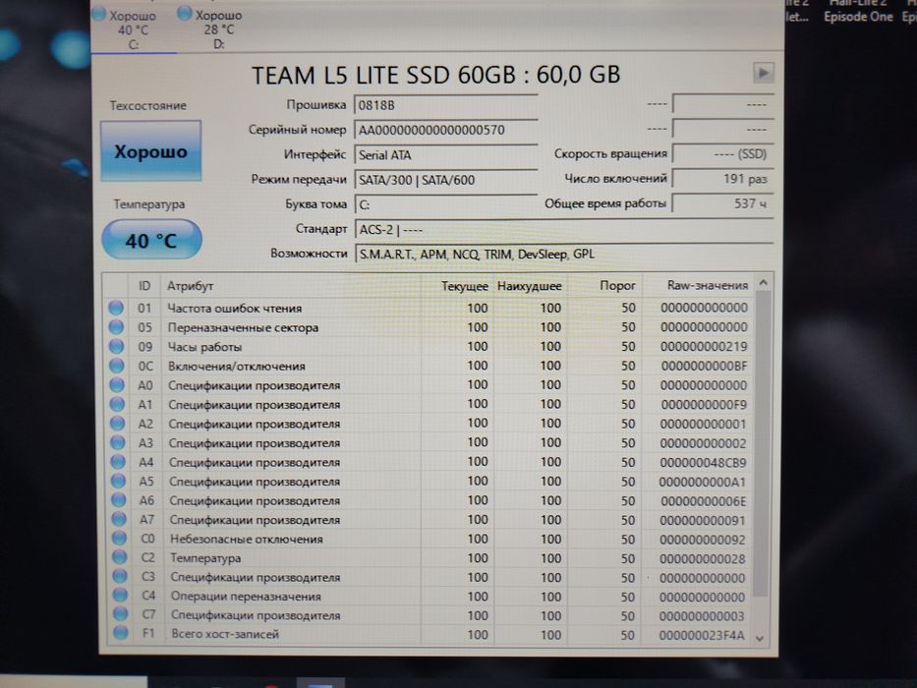917x688 pixels.
Task: Click status icon of attribute 05
Action: pyautogui.click(x=116, y=327)
